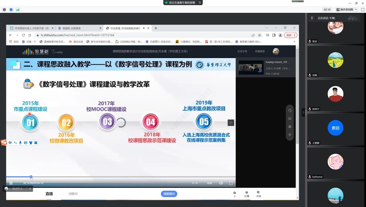Select participant 浩燕 video tile

coord(335,61)
